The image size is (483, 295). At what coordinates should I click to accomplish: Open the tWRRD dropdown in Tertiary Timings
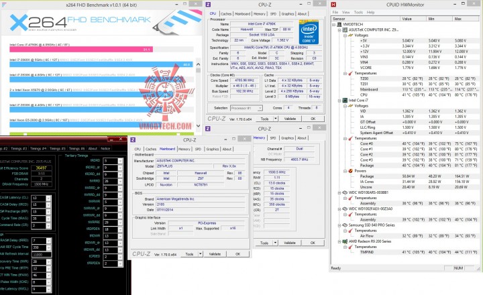[120, 181]
